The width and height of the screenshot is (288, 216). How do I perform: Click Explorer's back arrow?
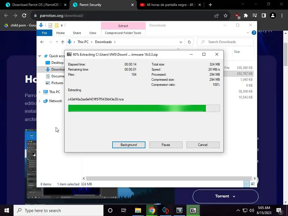coord(42,42)
